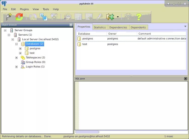Open the Tools menu
Screen dimensions: 189x139
click(x=46, y=9)
